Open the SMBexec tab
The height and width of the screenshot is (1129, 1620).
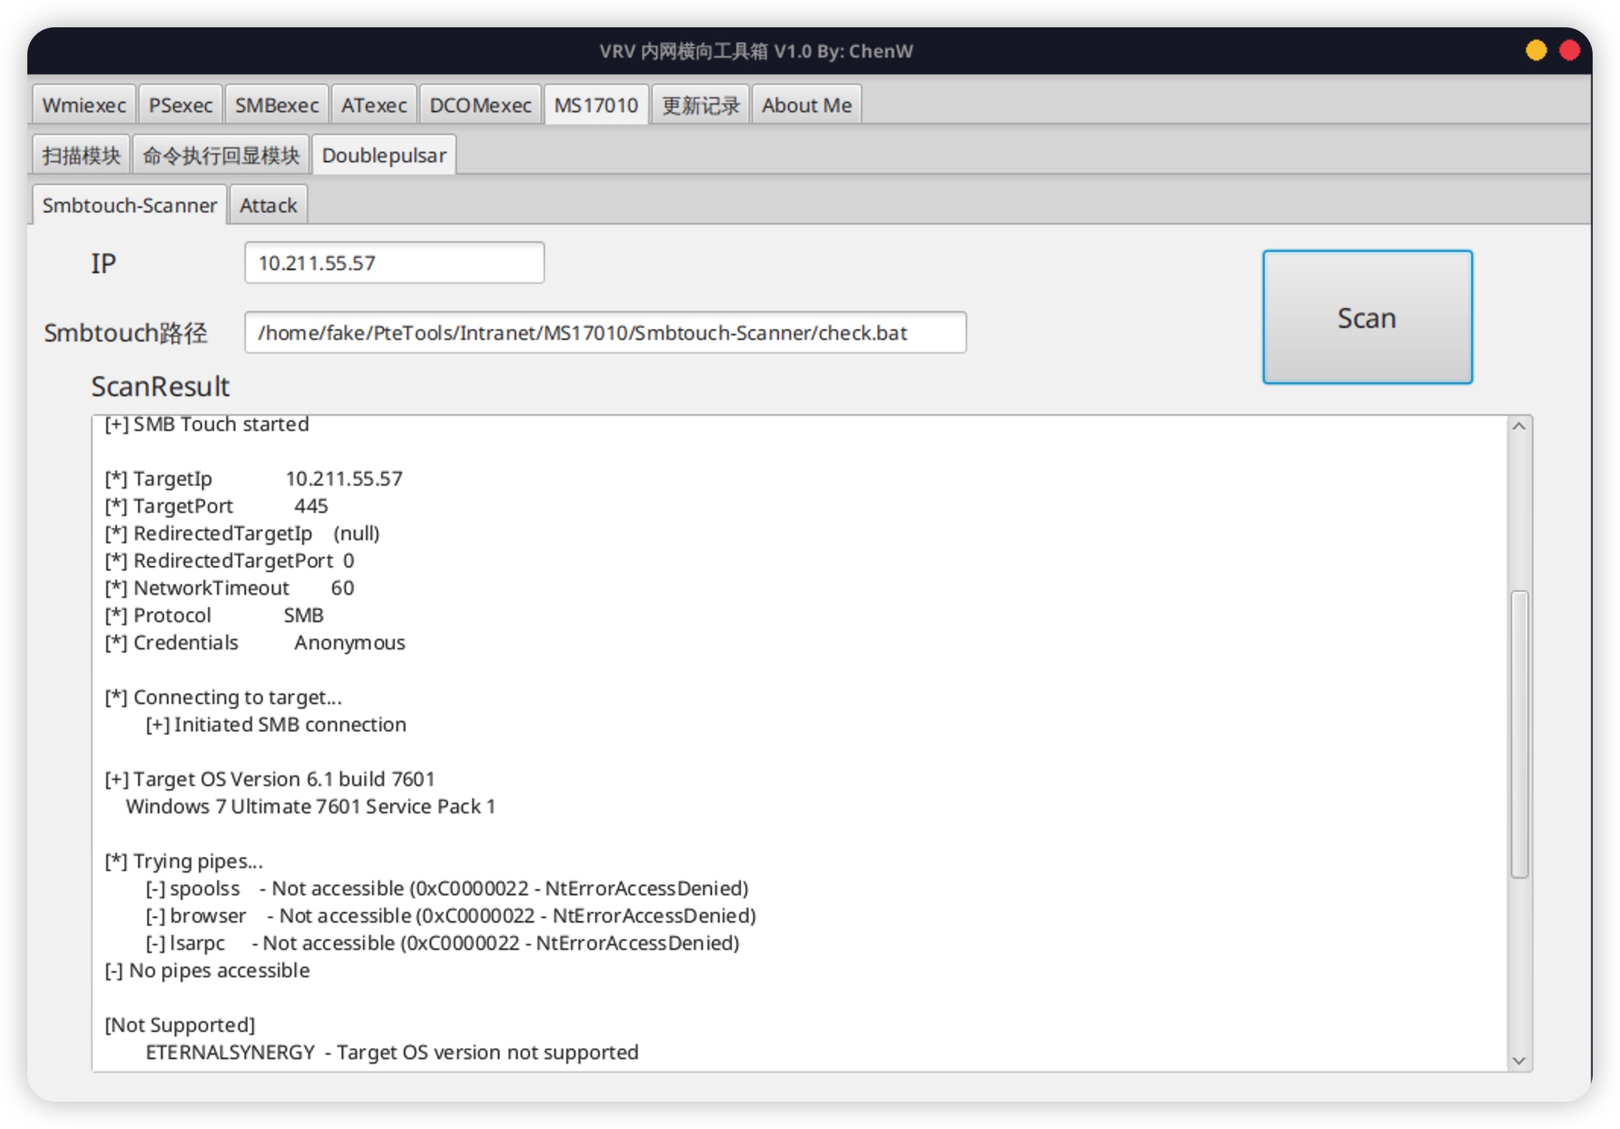[276, 105]
